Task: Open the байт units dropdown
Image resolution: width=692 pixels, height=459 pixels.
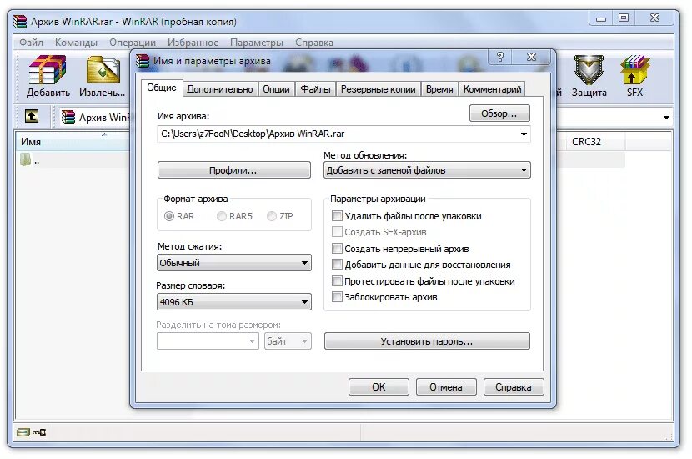Action: 288,341
